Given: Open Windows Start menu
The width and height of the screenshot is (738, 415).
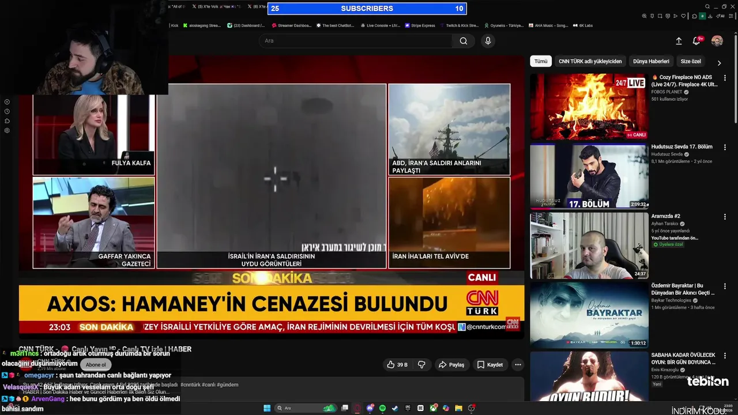Looking at the screenshot, I should (x=267, y=408).
